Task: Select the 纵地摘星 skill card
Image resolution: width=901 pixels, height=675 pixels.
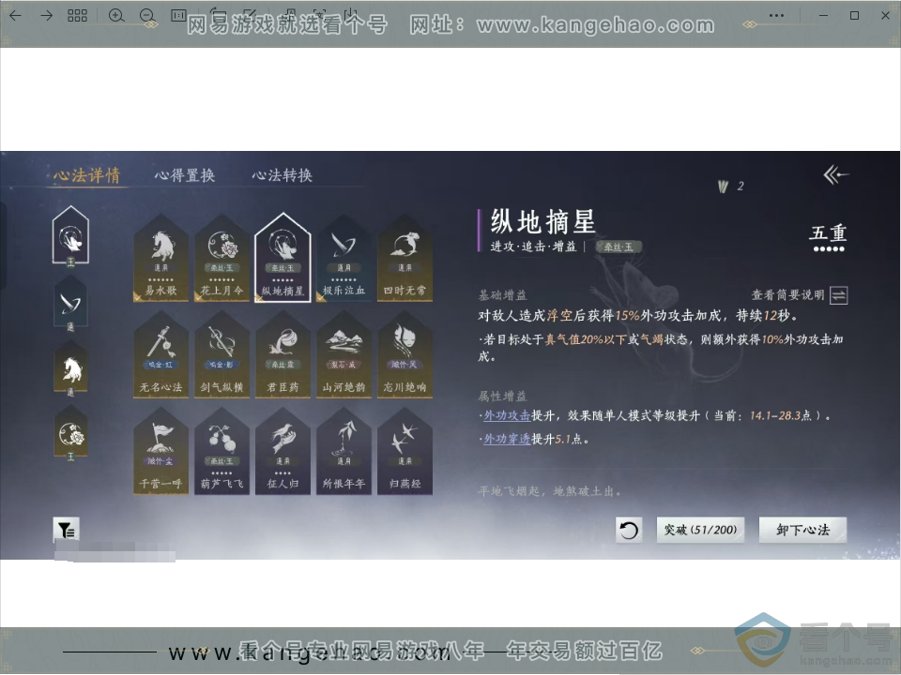Action: [283, 258]
